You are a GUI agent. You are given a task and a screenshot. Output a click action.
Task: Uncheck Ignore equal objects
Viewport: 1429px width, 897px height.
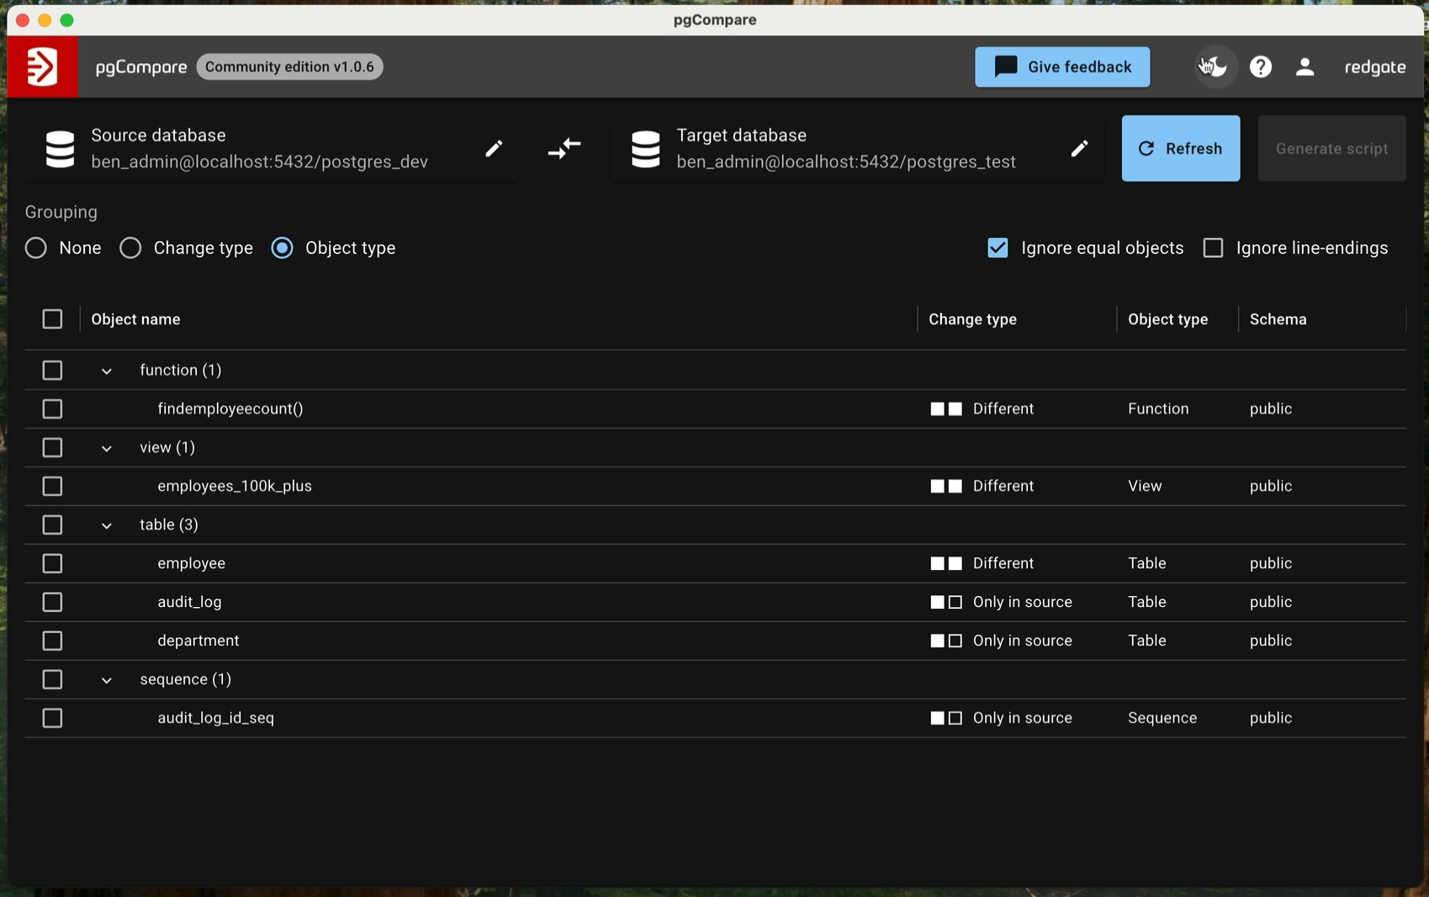[998, 248]
